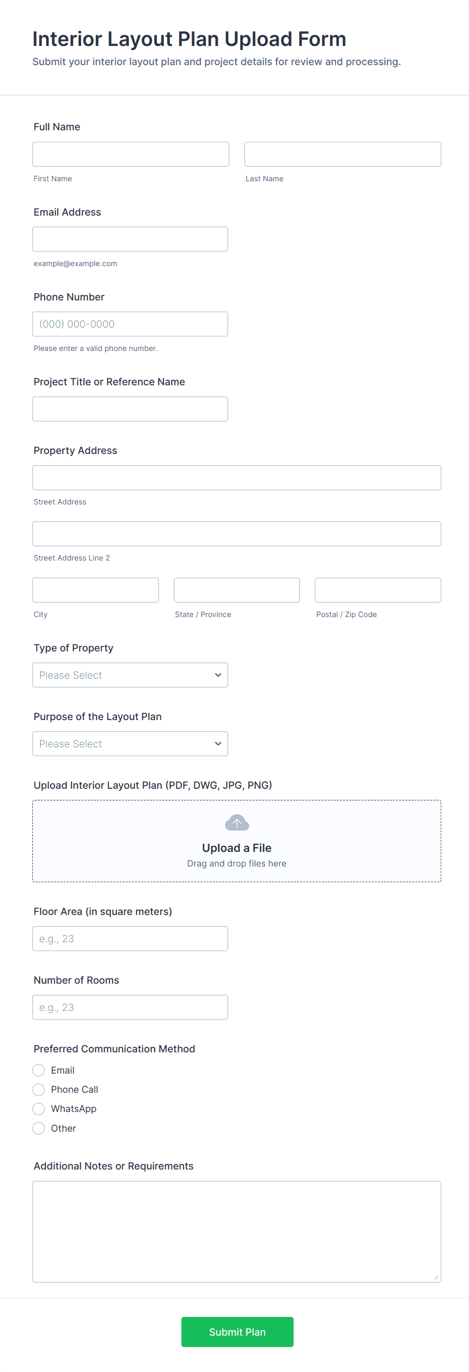Click the Postal / Zip Code field
469x1372 pixels.
(378, 590)
